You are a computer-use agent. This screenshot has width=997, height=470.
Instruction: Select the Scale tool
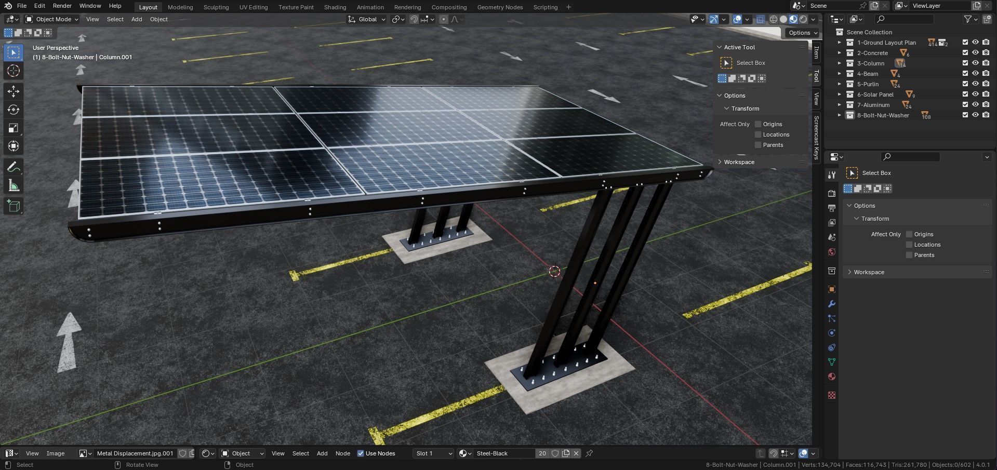pos(14,128)
